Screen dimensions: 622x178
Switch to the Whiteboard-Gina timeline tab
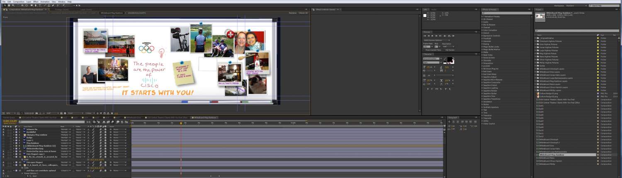click(x=134, y=118)
